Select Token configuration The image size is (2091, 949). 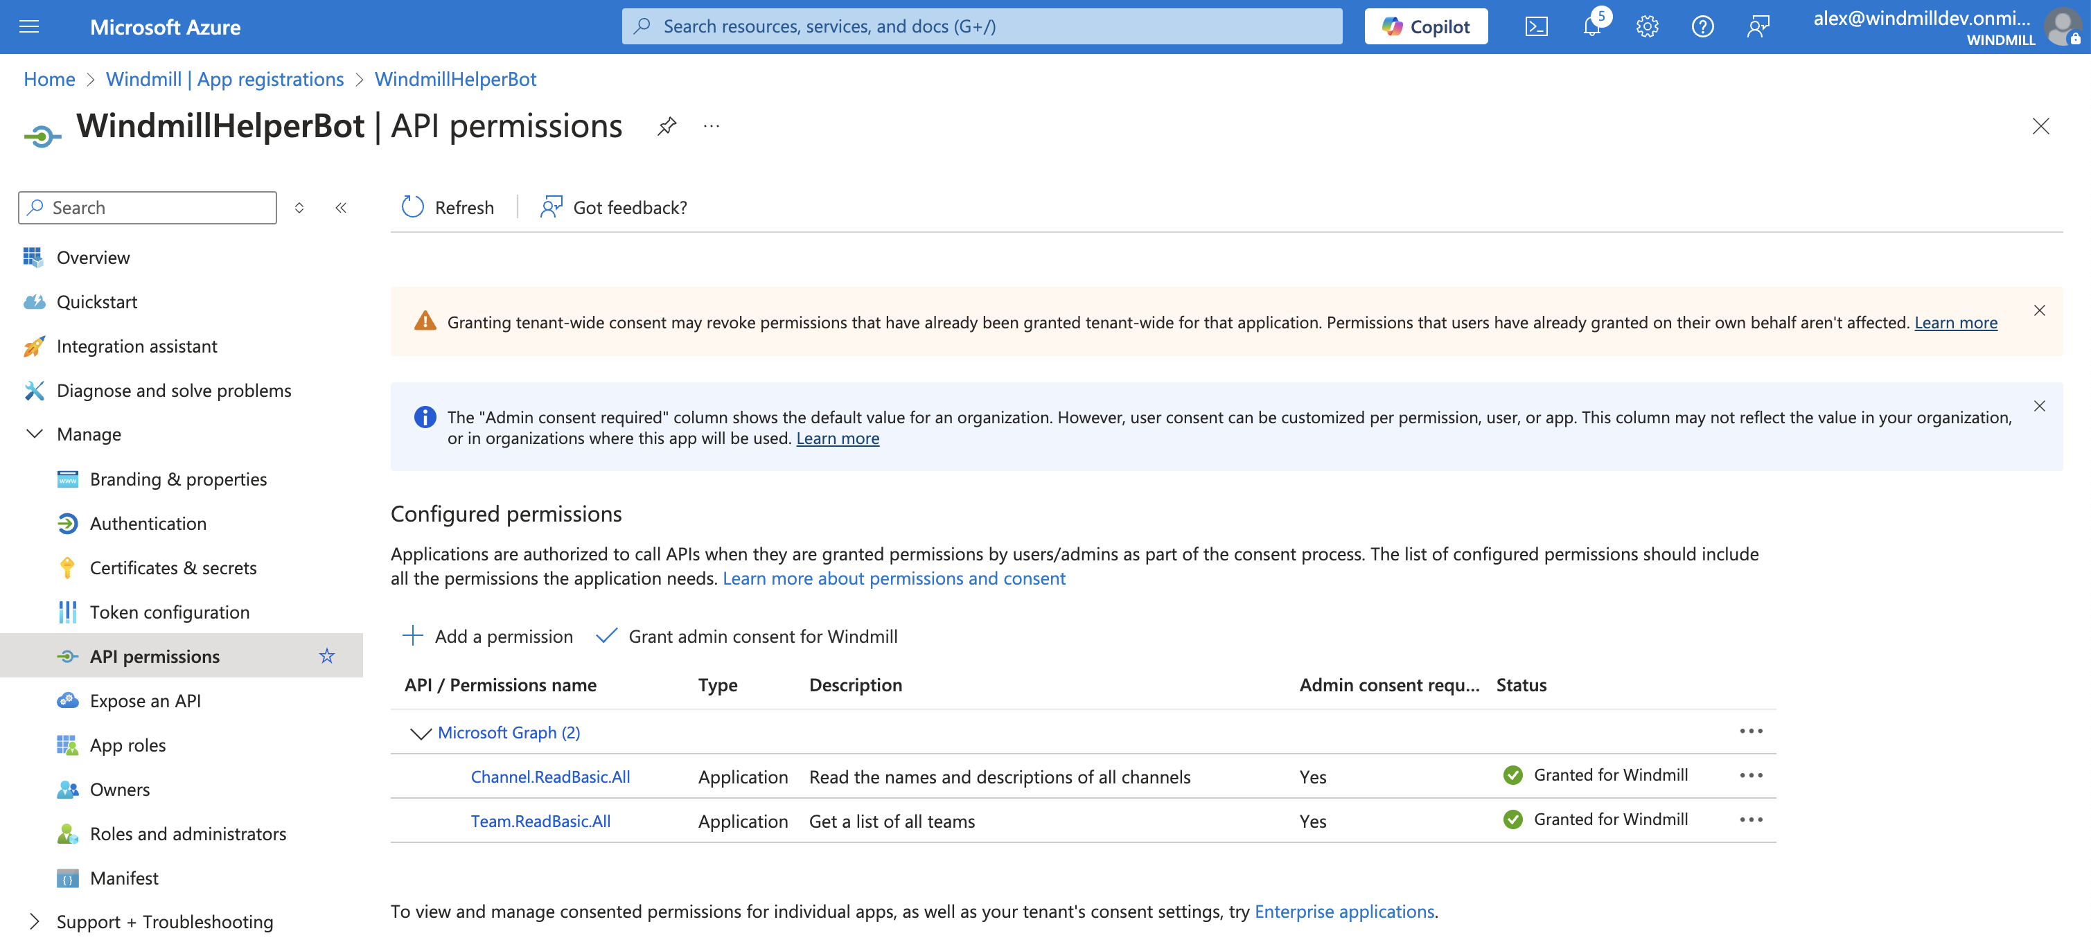[x=170, y=611]
